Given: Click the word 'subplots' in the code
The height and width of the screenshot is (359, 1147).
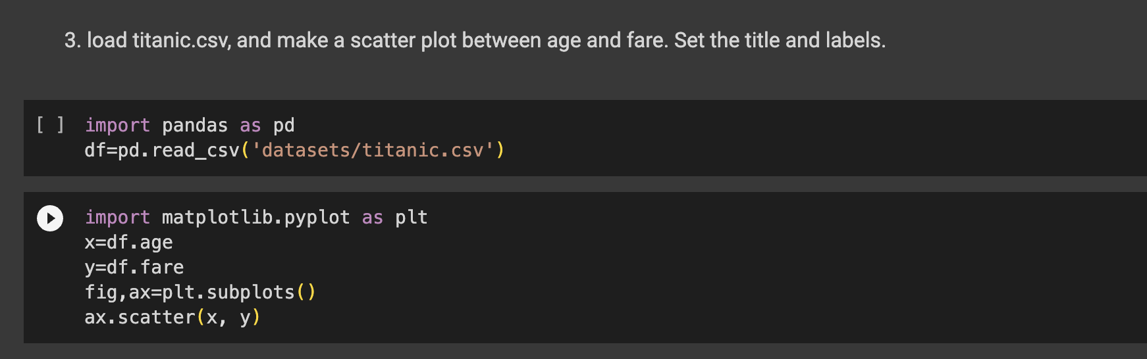Looking at the screenshot, I should point(250,293).
